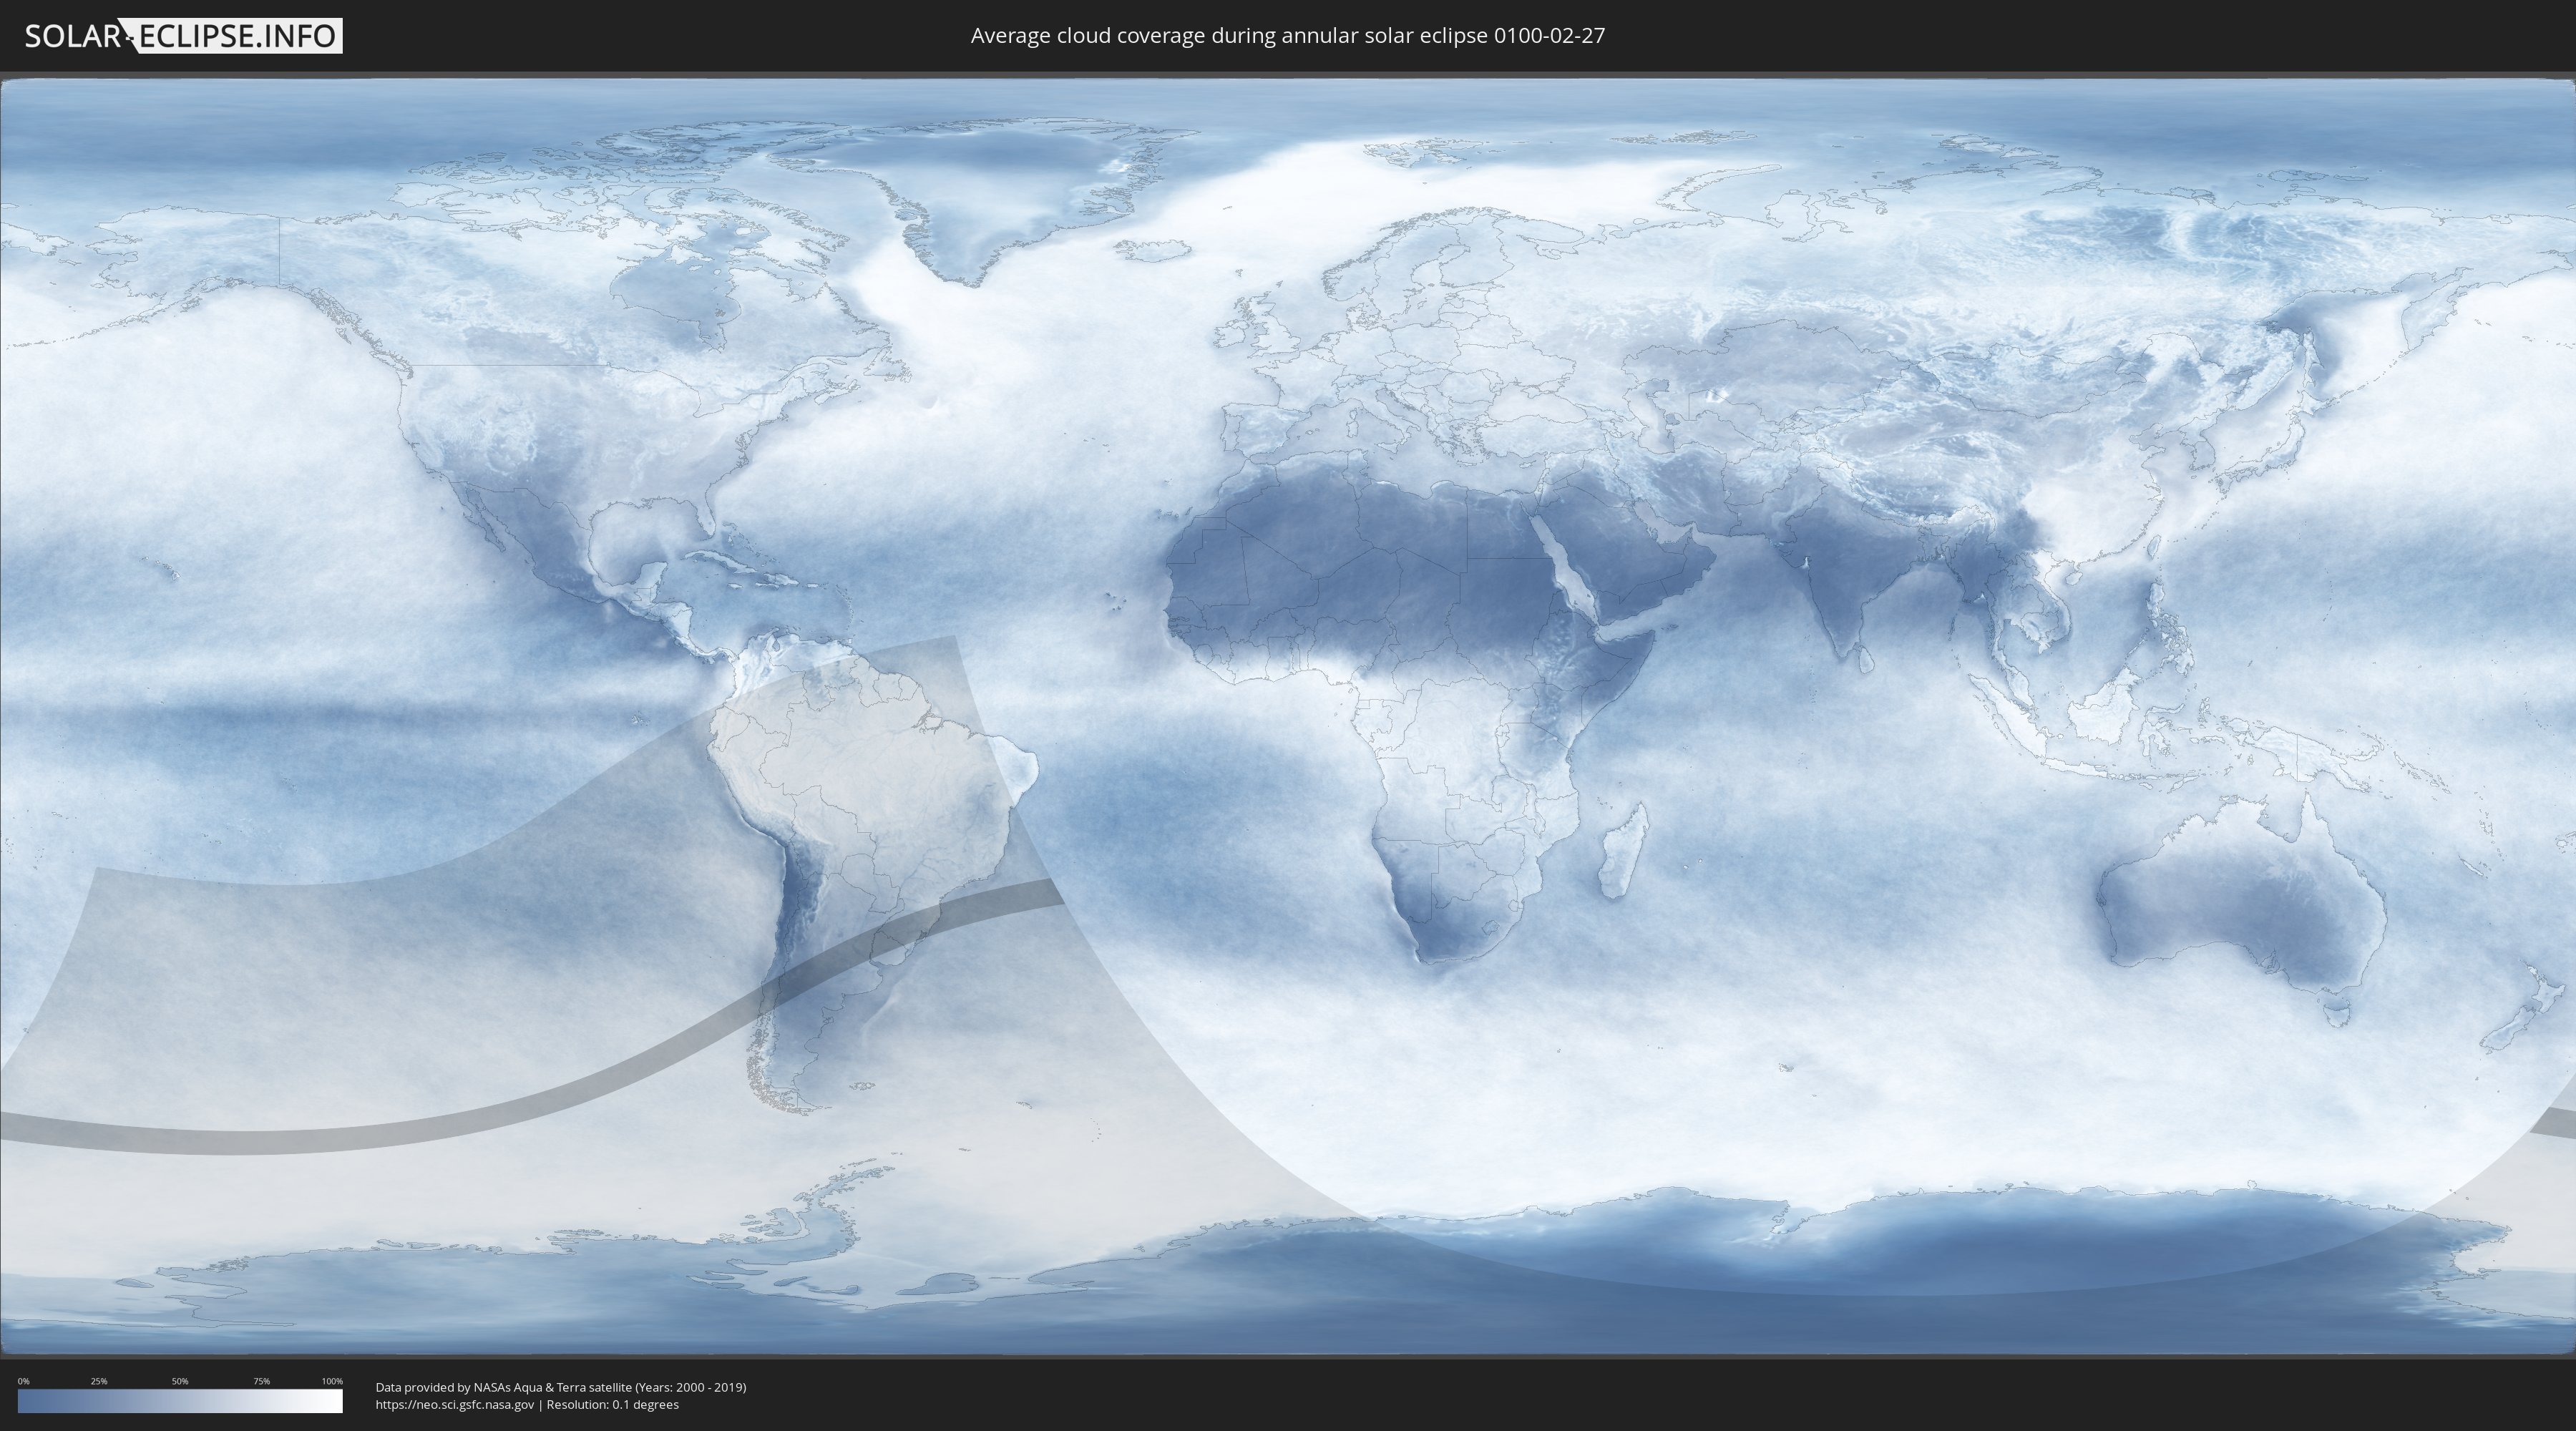Click the 0% legend label
This screenshot has width=2576, height=1431.
[23, 1381]
